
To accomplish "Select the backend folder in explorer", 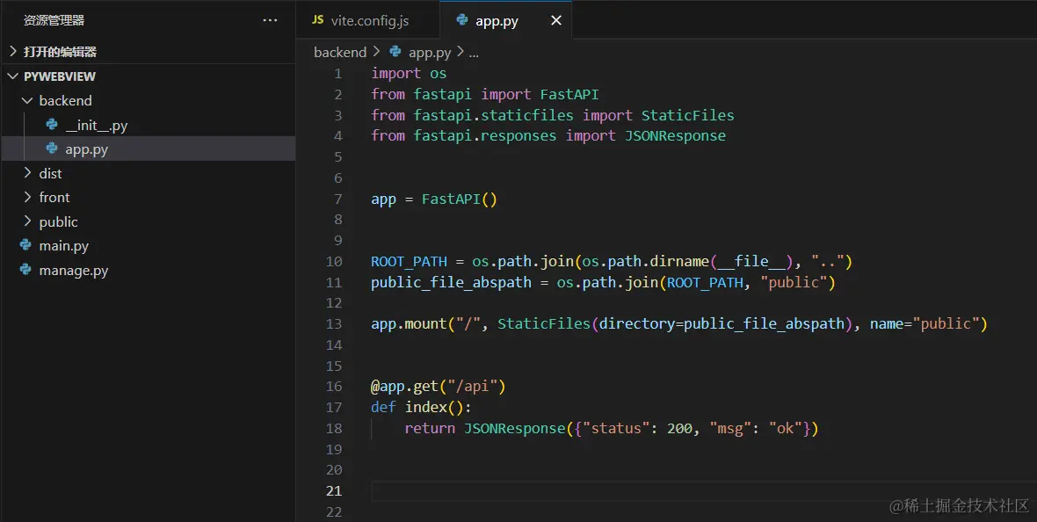I will click(x=149, y=100).
